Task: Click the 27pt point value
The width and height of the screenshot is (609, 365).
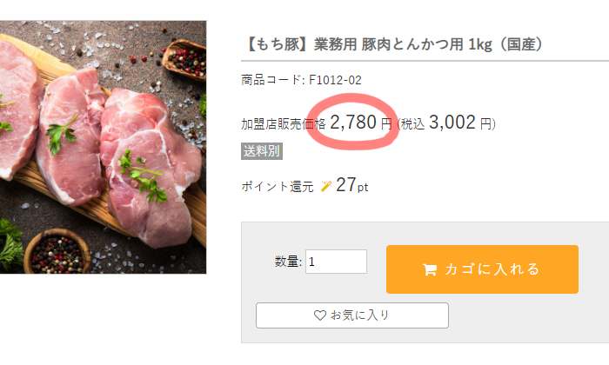Action: (x=351, y=185)
